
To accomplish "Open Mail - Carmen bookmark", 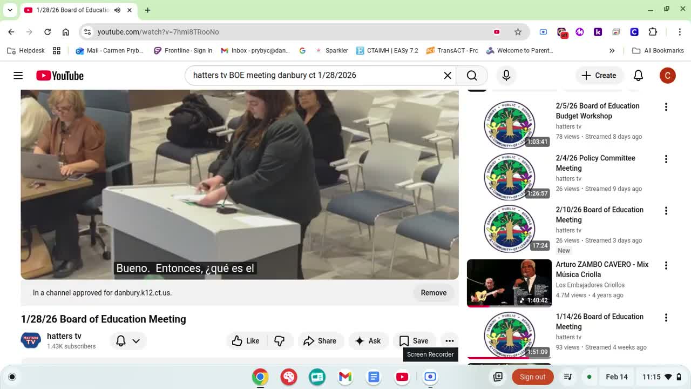I will (110, 50).
